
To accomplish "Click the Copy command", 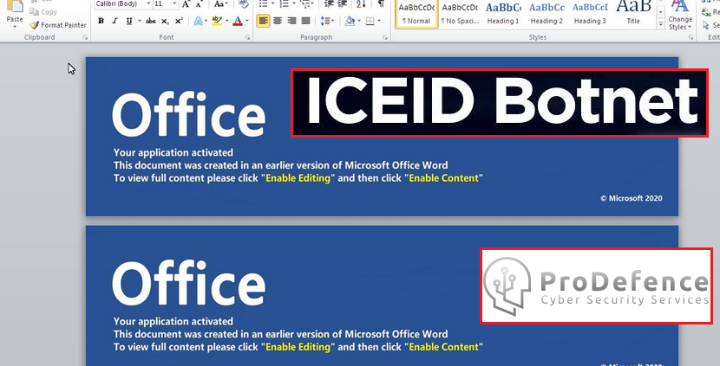I will coord(44,12).
